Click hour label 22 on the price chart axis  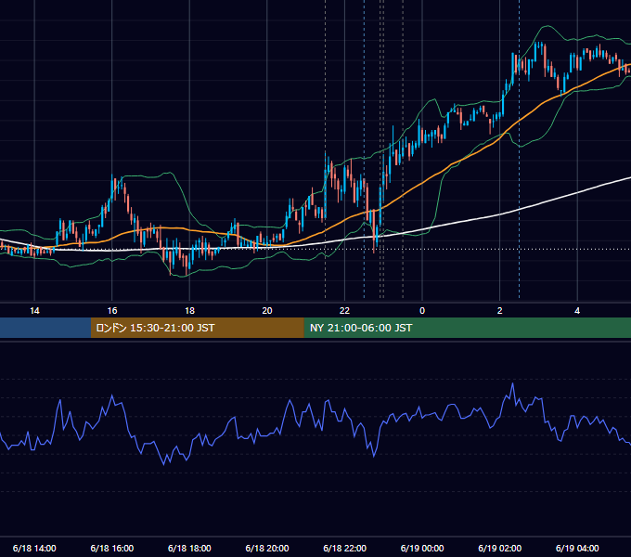coord(344,311)
